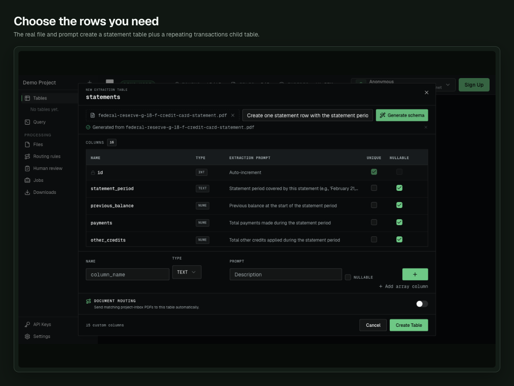
Task: Tick the Nullable box for new column
Action: pyautogui.click(x=348, y=277)
